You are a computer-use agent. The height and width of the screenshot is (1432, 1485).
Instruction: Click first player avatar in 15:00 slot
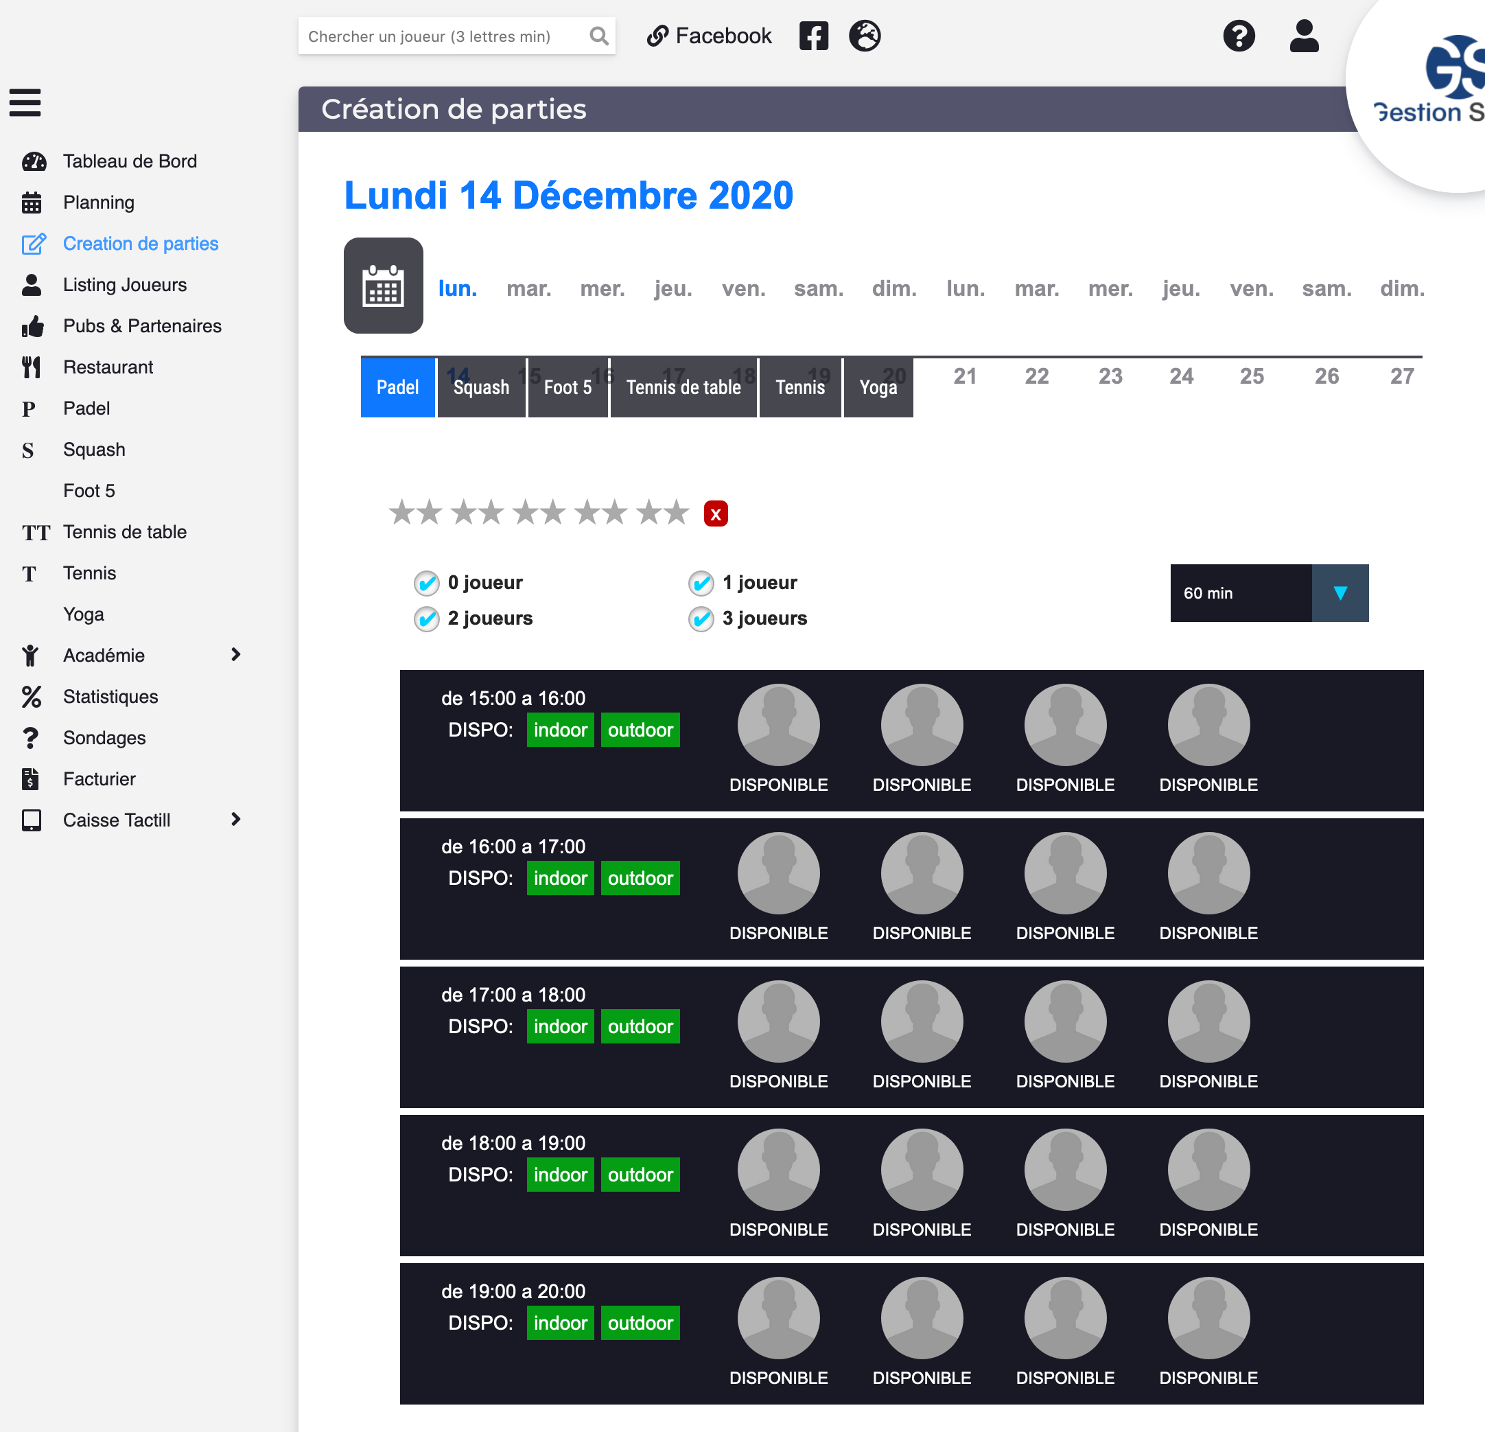tap(778, 725)
